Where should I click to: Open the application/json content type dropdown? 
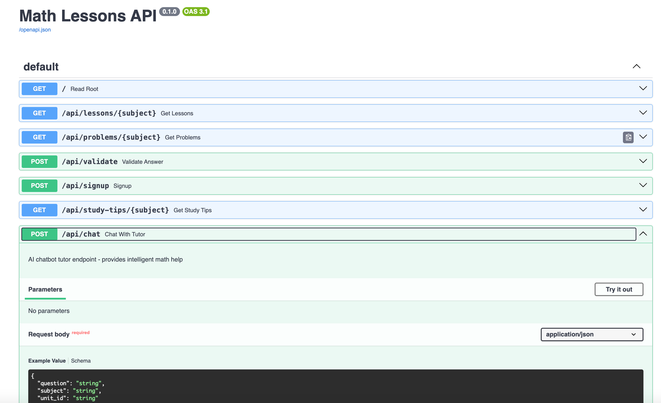[591, 334]
